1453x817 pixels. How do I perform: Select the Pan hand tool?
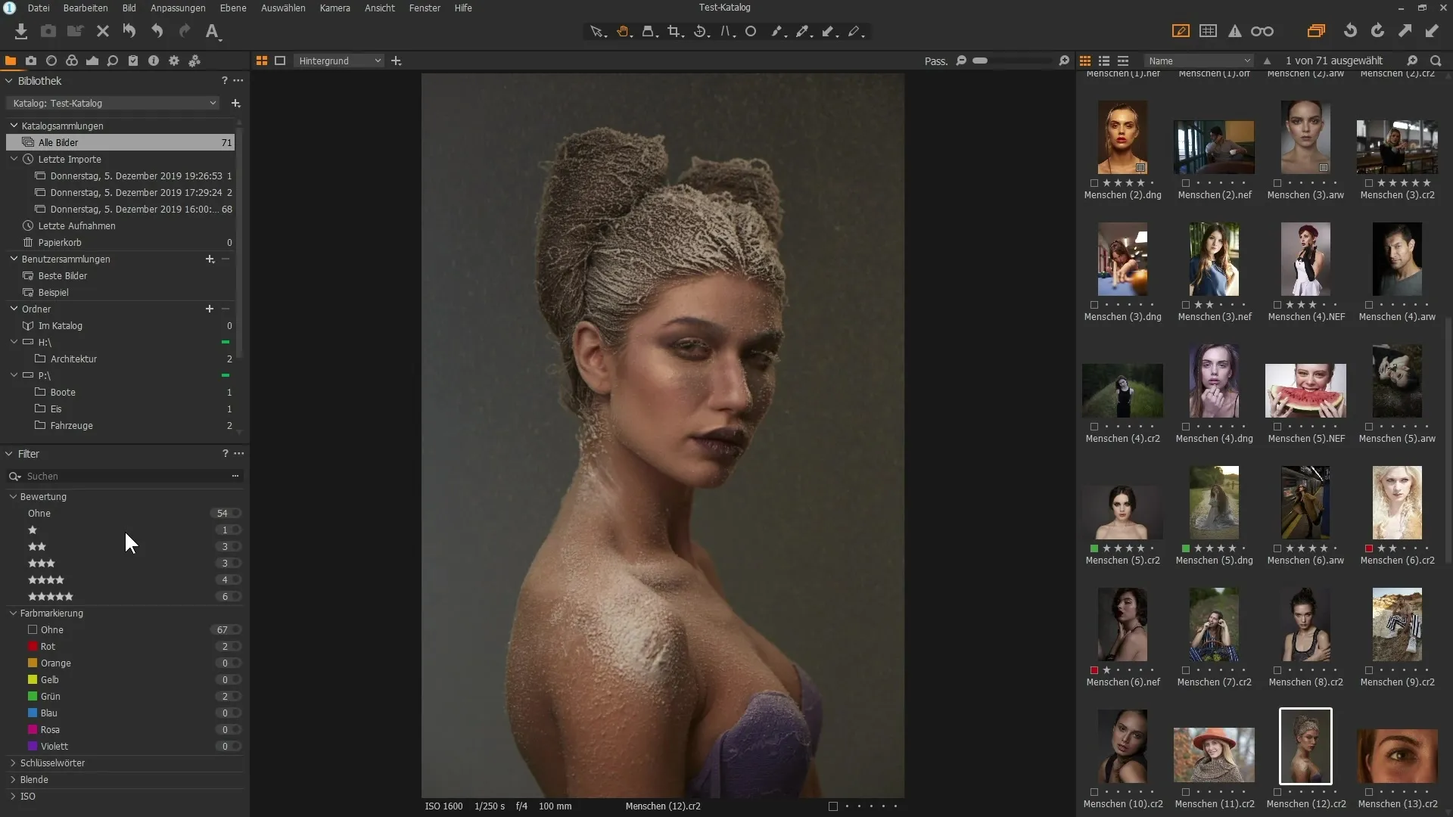tap(624, 32)
